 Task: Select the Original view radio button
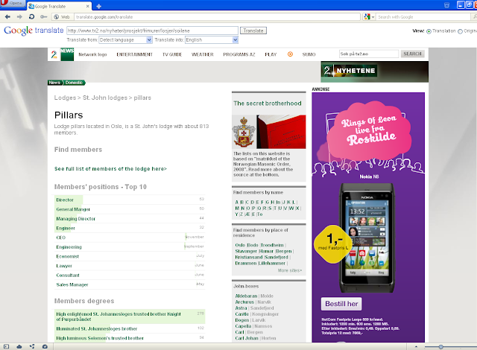point(460,31)
